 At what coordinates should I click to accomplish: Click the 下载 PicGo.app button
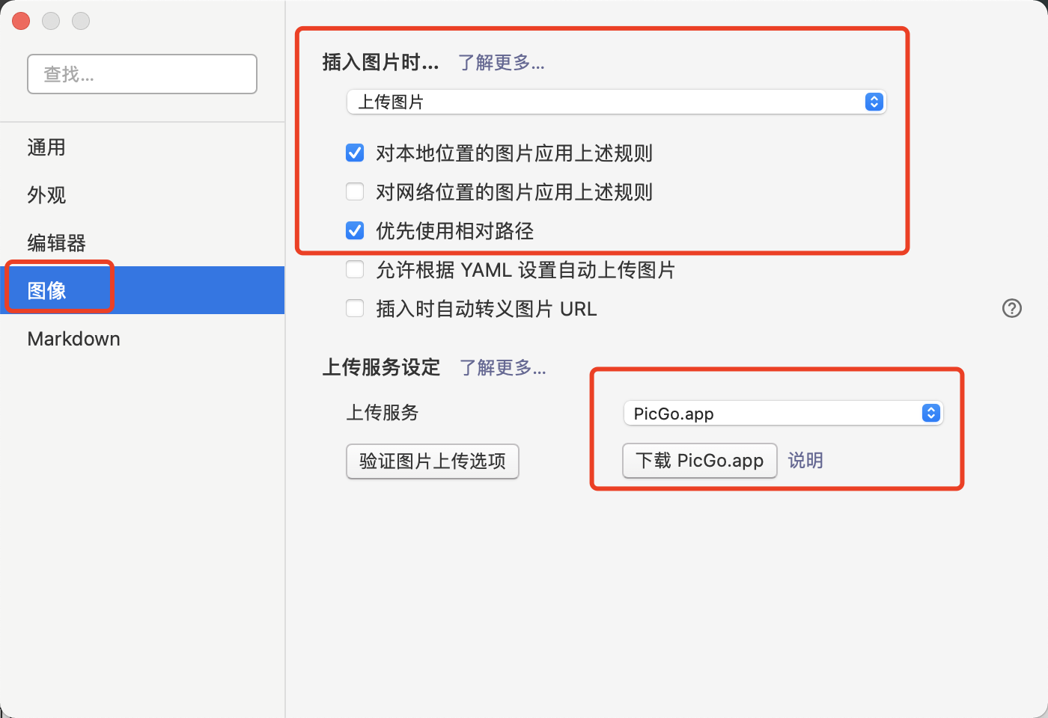tap(700, 461)
